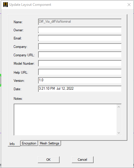Switch to the Info tab
Viewport: 134px width, 168px height.
point(14,144)
